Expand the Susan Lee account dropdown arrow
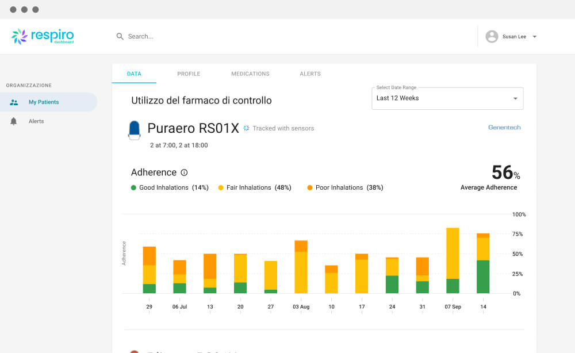This screenshot has width=575, height=353. (535, 37)
